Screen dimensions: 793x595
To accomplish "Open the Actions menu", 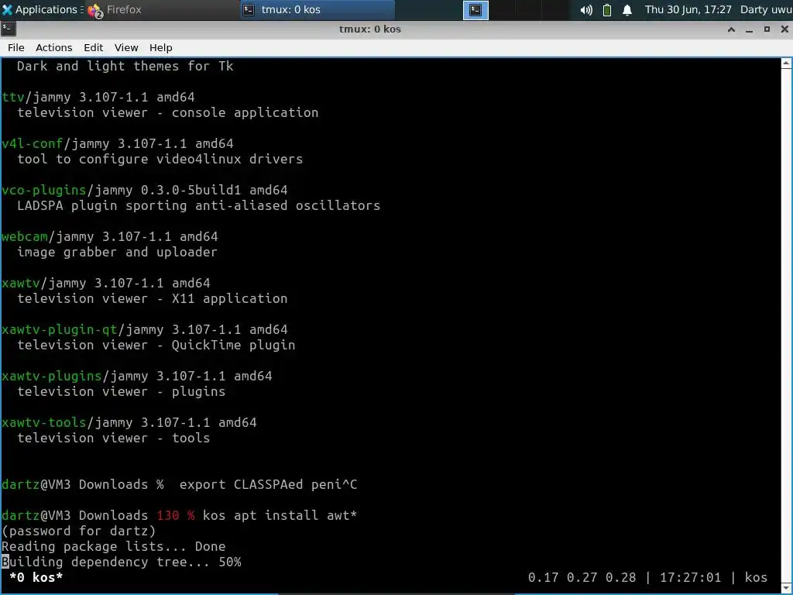I will 53,47.
